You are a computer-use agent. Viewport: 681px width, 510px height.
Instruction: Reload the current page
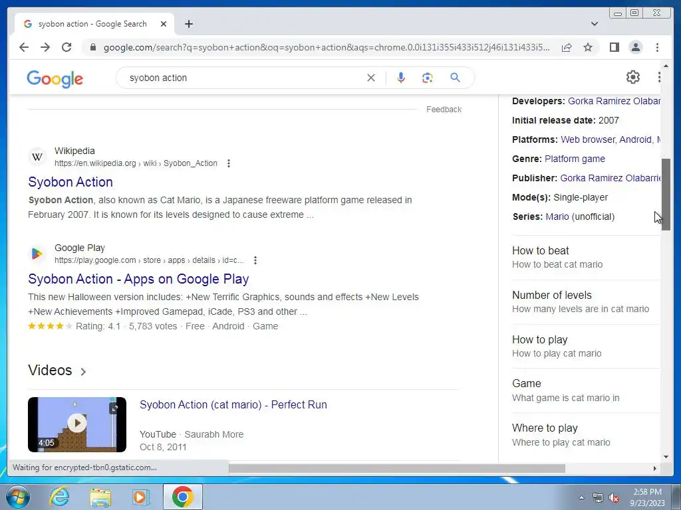click(x=67, y=47)
